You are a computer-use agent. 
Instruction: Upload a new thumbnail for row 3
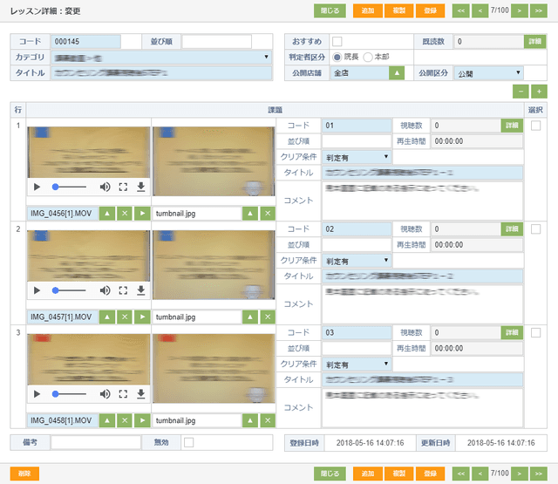(250, 420)
